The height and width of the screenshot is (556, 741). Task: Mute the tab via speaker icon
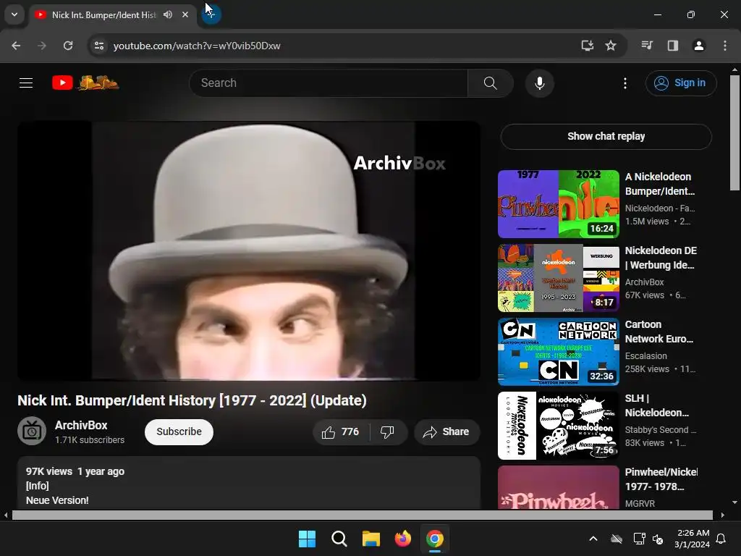pyautogui.click(x=168, y=14)
